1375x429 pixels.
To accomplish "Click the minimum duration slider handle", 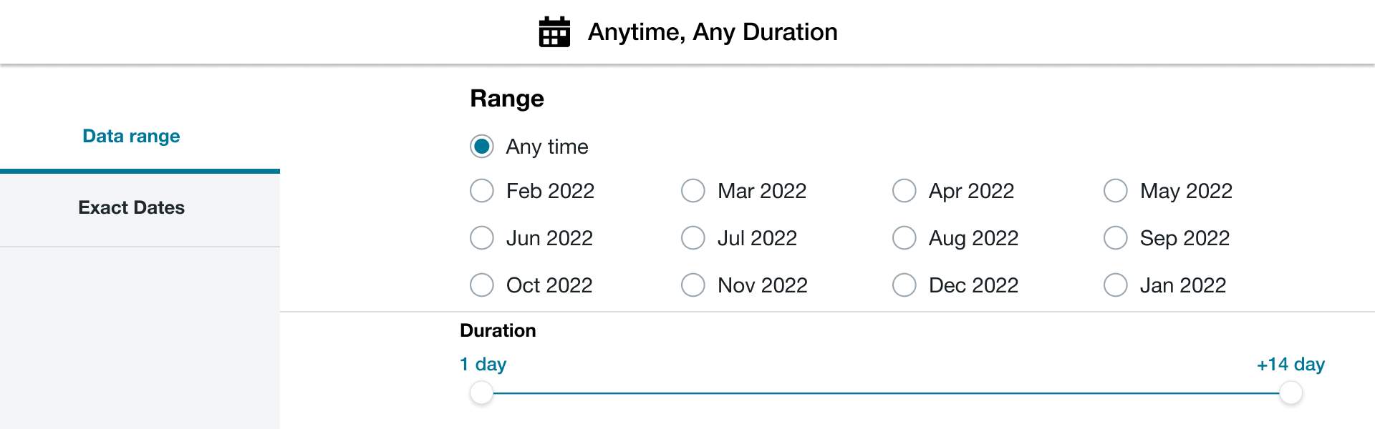I will tap(482, 393).
